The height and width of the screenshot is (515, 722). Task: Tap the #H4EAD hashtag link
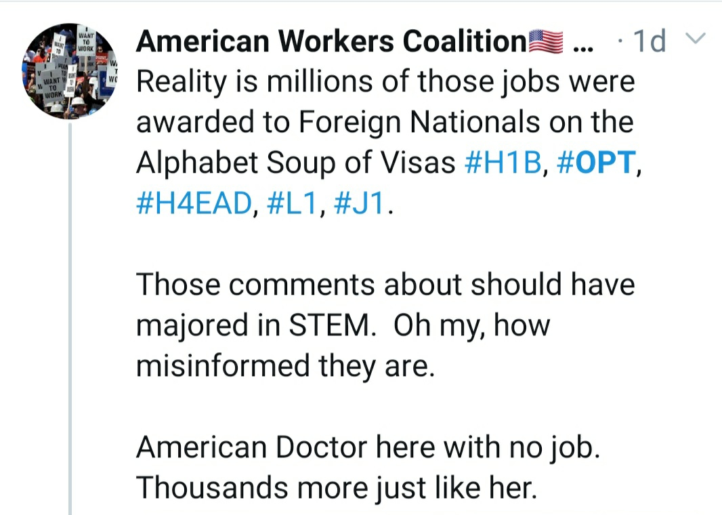click(x=194, y=203)
